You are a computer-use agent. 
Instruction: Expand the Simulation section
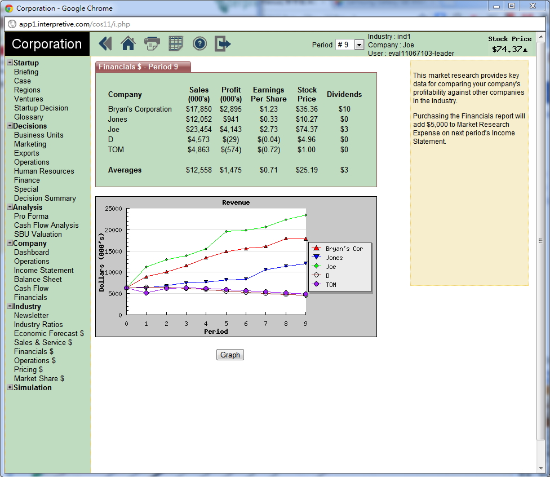point(10,387)
